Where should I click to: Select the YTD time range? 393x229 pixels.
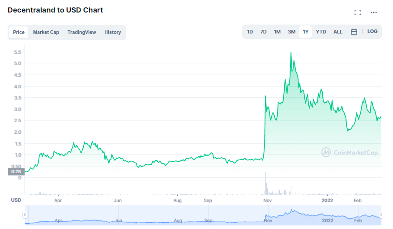click(321, 32)
